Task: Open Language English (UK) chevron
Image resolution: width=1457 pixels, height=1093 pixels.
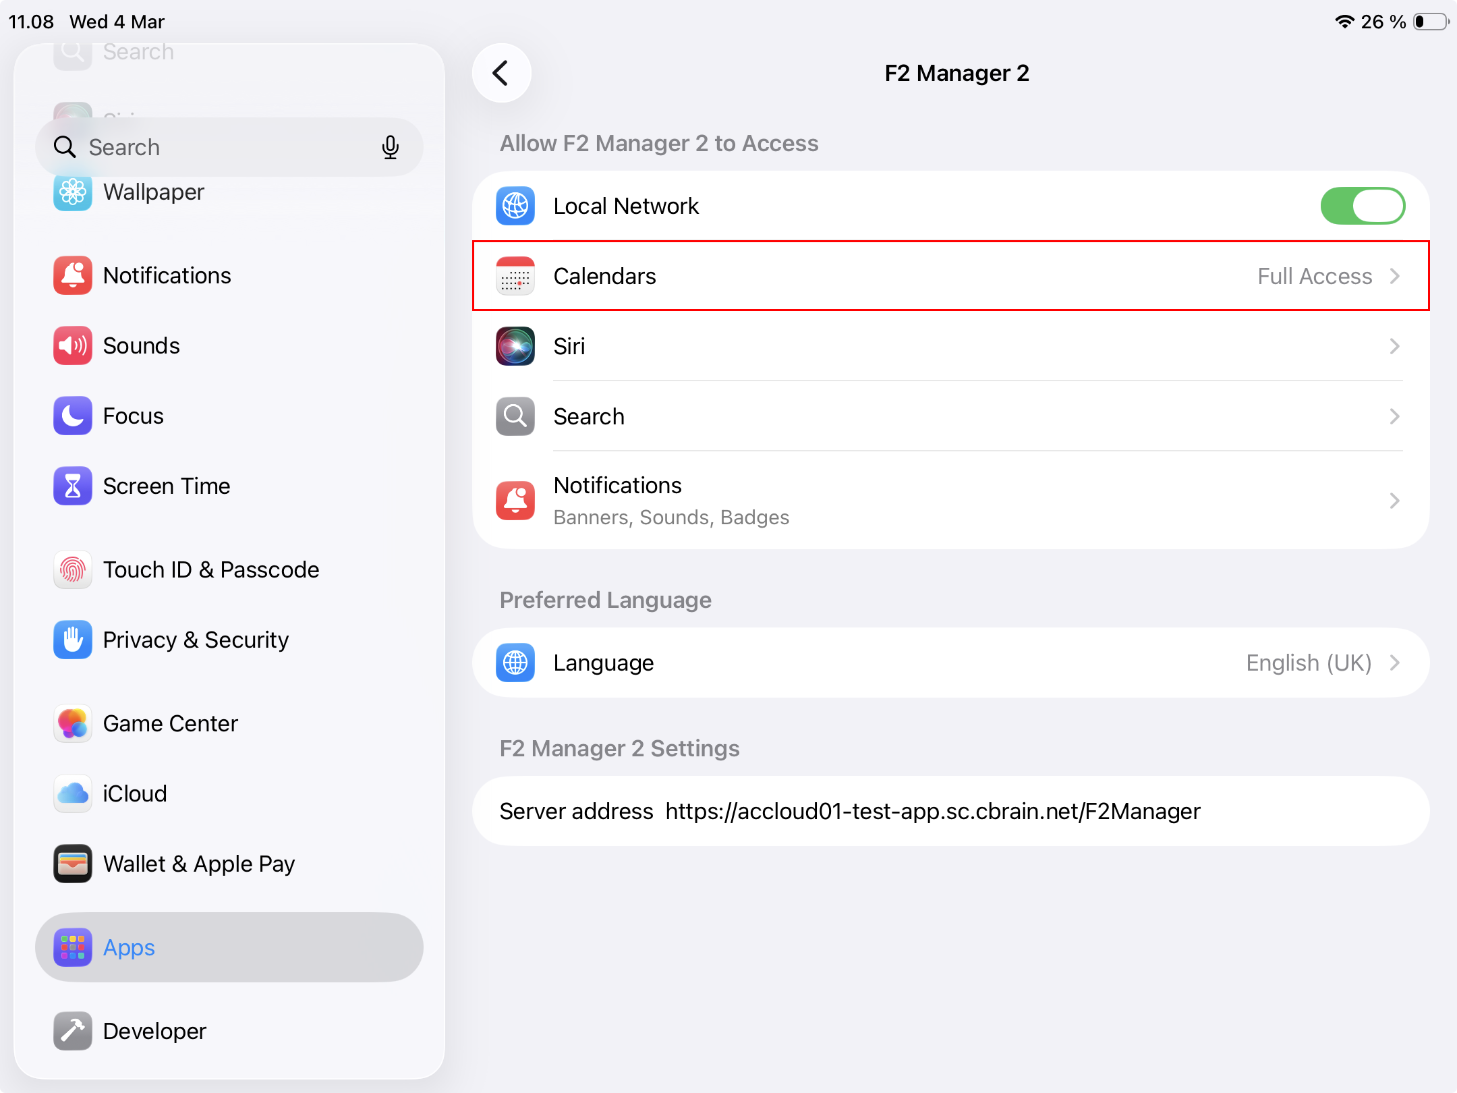Action: click(1395, 663)
